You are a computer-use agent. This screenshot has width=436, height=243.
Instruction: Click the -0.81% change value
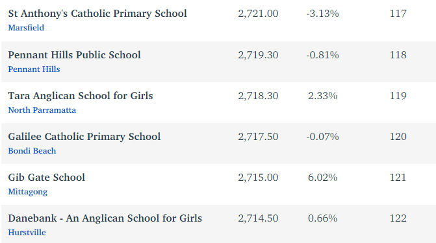tap(322, 55)
